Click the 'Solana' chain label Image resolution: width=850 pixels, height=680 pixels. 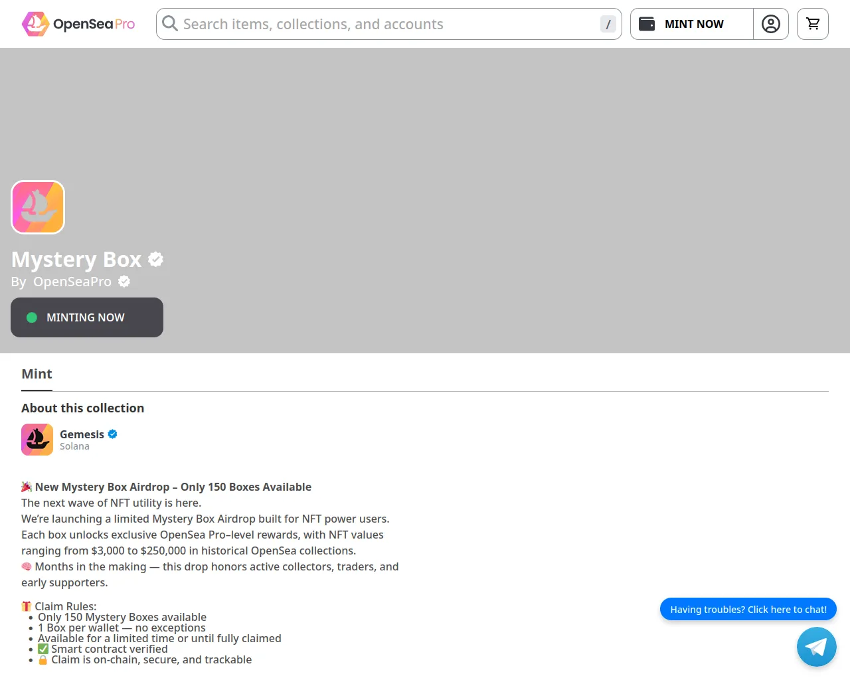pos(74,446)
